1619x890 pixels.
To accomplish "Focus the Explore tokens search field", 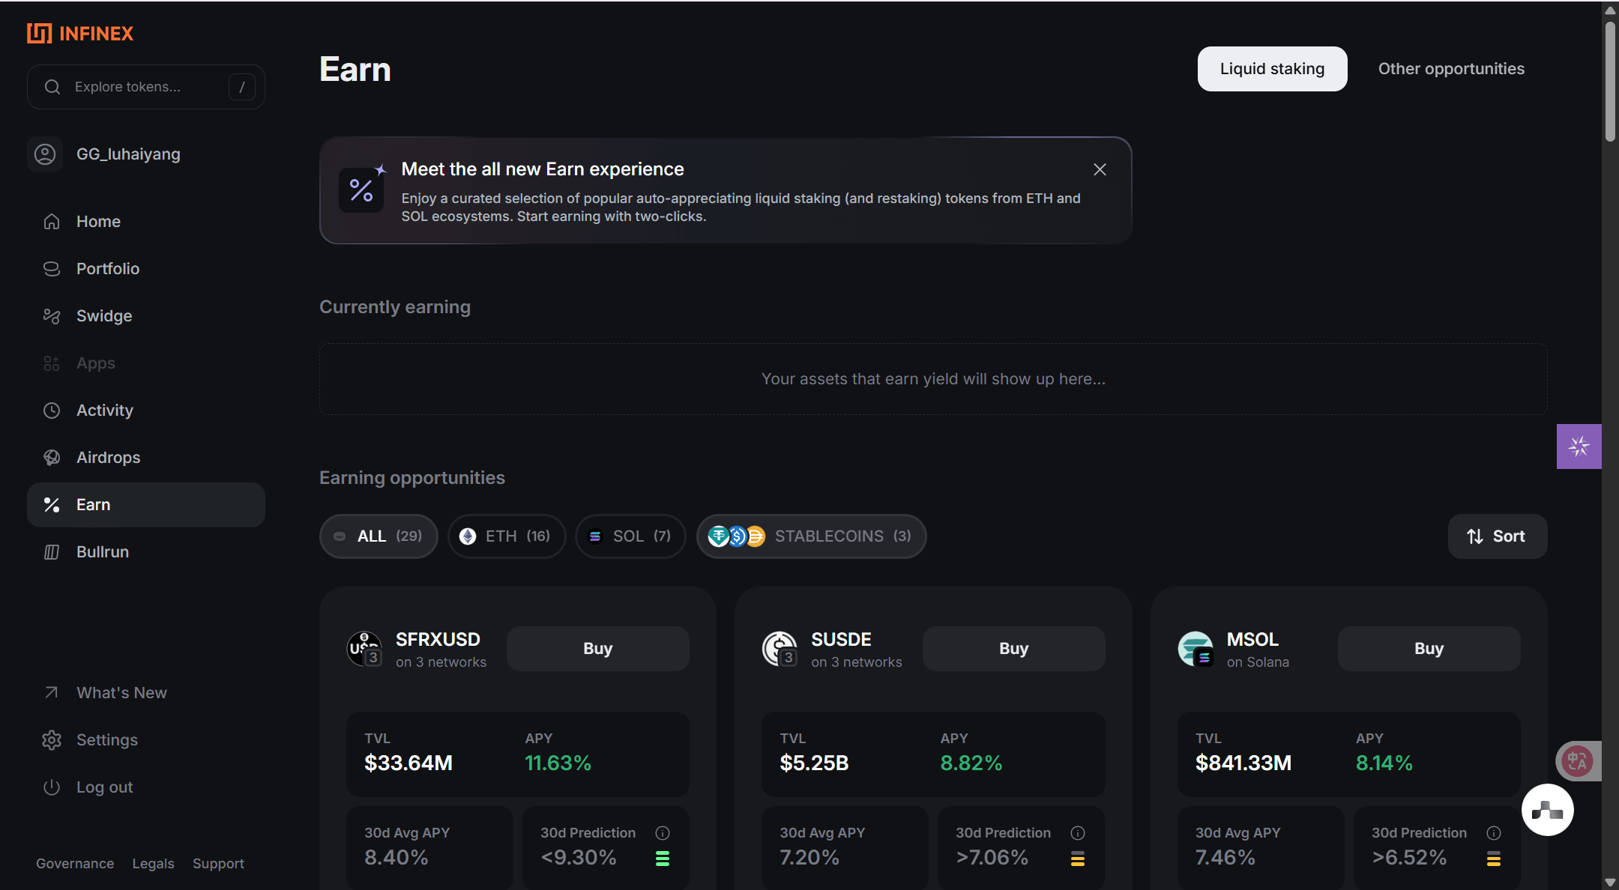I will click(146, 87).
